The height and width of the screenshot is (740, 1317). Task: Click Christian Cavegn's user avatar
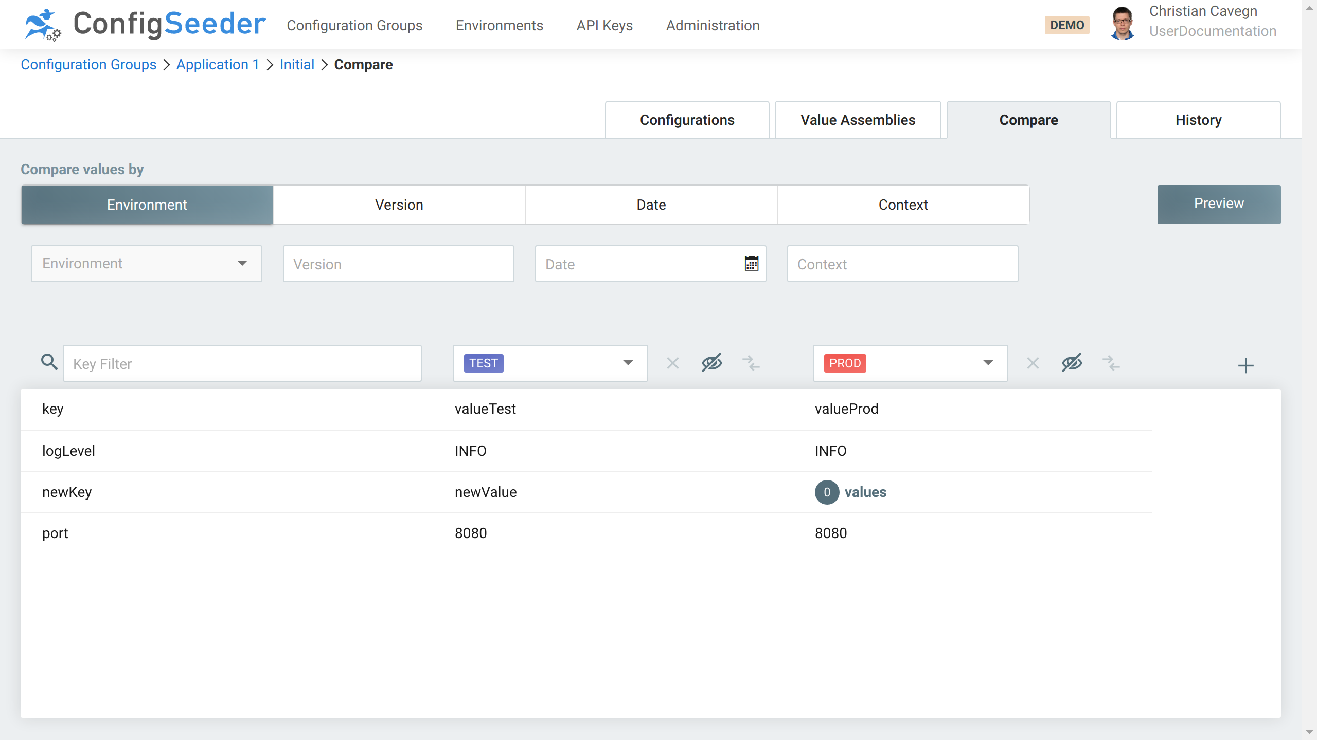1122,24
